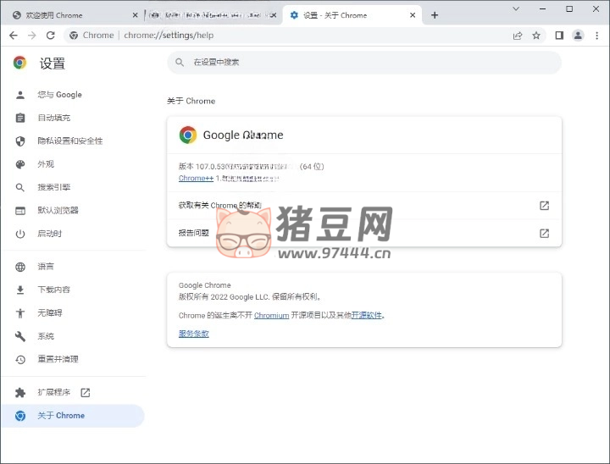Click the browser back arrow
The width and height of the screenshot is (610, 464).
tap(13, 36)
